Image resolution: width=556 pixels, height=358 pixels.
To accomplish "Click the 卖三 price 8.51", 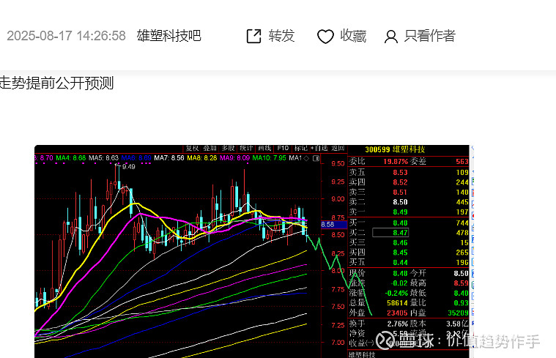I will [x=400, y=193].
